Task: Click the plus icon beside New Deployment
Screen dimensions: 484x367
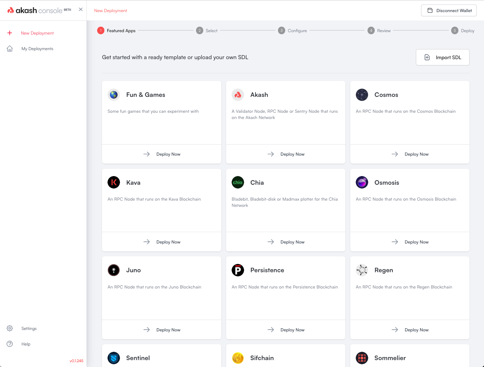Action: [10, 33]
